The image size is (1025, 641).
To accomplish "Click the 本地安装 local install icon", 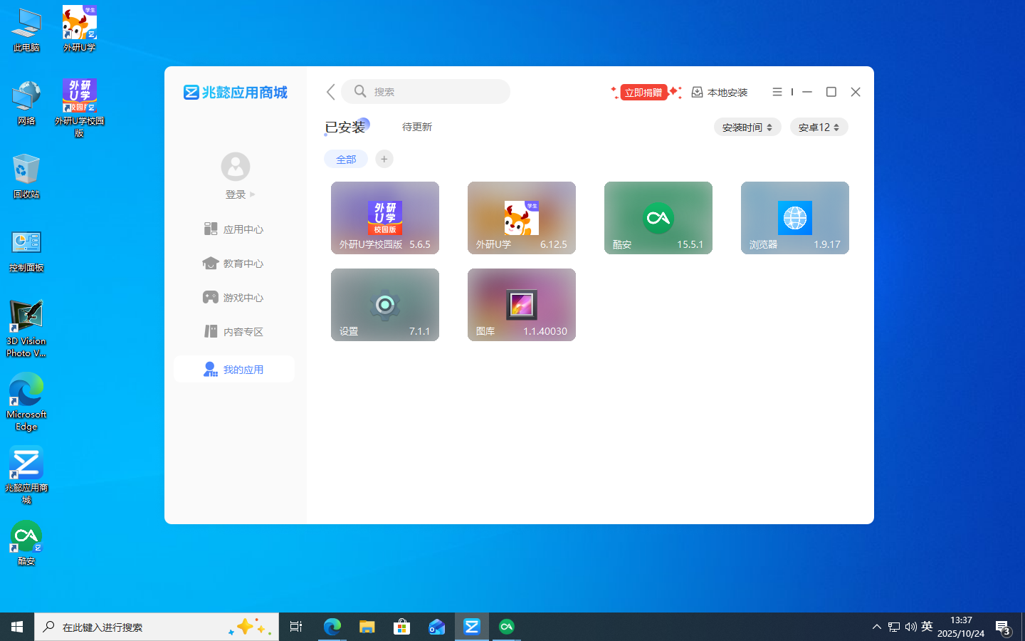I will click(x=719, y=92).
